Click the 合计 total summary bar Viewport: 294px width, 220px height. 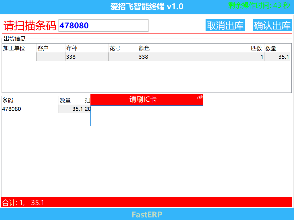pyautogui.click(x=147, y=202)
